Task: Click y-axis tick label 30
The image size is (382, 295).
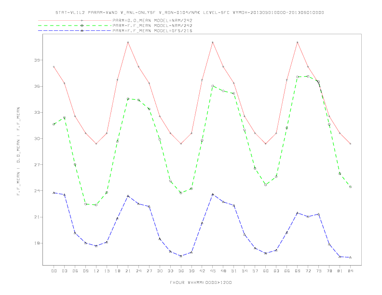Action: [37, 138]
